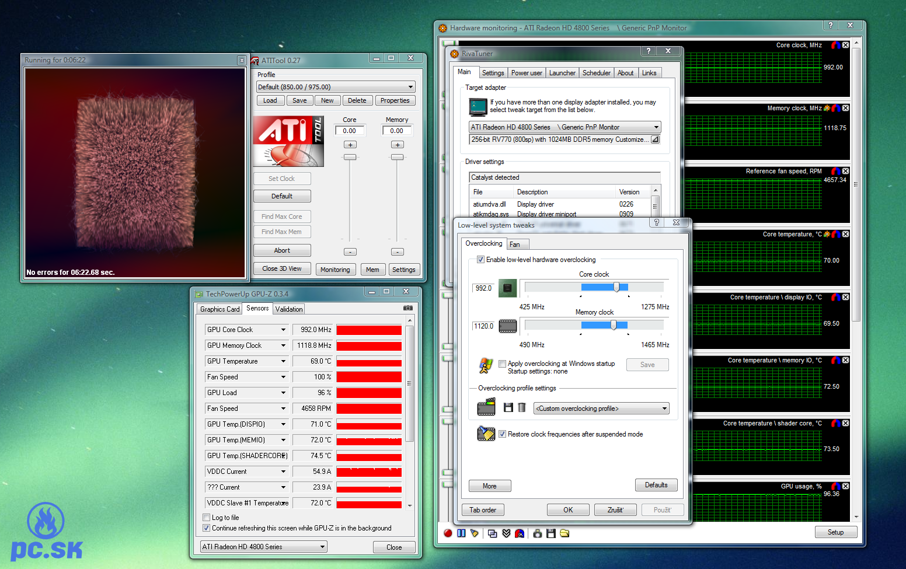Screen dimensions: 906x569
Task: Click the gear icon on Memory clock graph
Action: pos(827,108)
